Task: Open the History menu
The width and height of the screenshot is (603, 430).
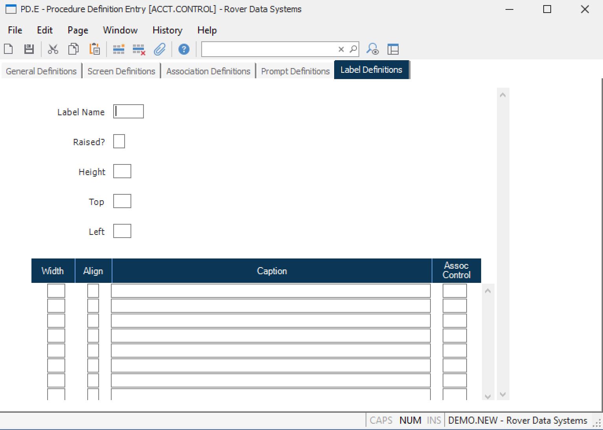Action: [167, 30]
